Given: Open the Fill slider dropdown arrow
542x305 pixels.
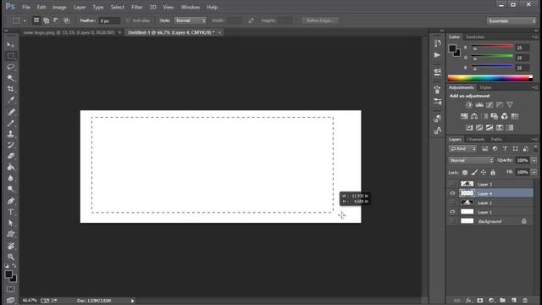Looking at the screenshot, I should [x=534, y=172].
